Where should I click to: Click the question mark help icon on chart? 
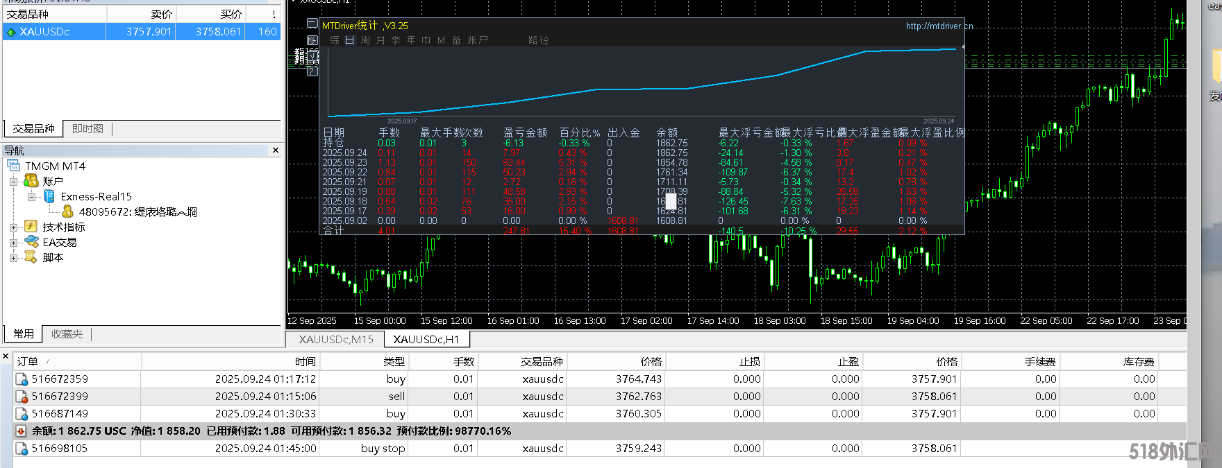coord(312,71)
